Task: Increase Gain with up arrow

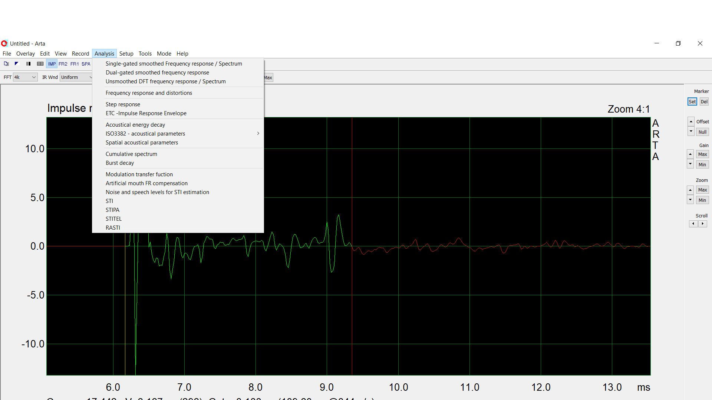Action: click(x=690, y=154)
